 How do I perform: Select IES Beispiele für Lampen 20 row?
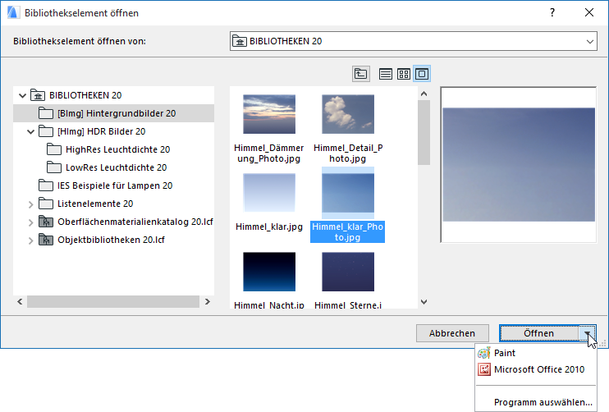tap(113, 185)
